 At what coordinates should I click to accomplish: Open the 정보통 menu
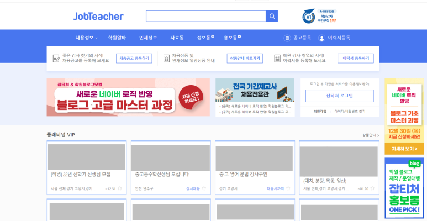click(x=204, y=38)
